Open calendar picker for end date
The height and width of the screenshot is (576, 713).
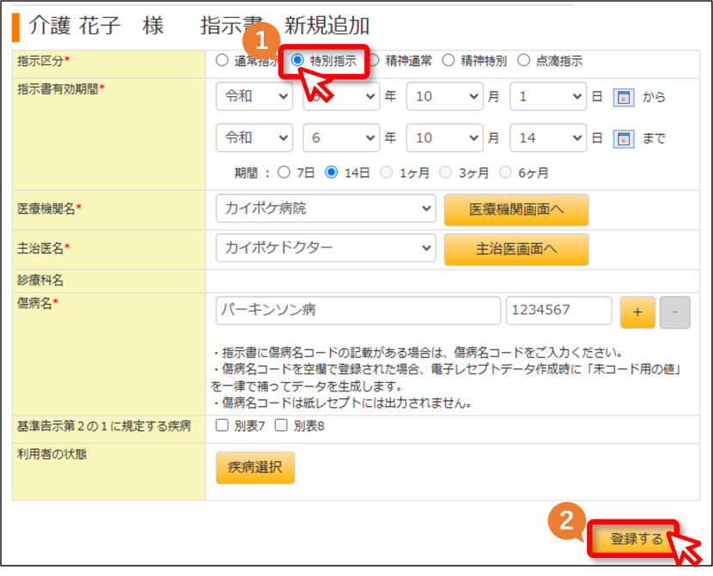(624, 138)
